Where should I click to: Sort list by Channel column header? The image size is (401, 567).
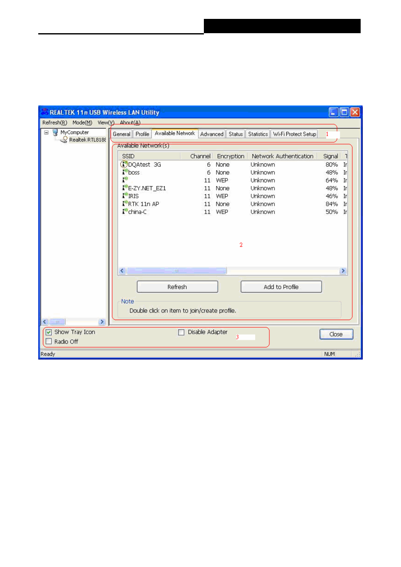point(197,156)
